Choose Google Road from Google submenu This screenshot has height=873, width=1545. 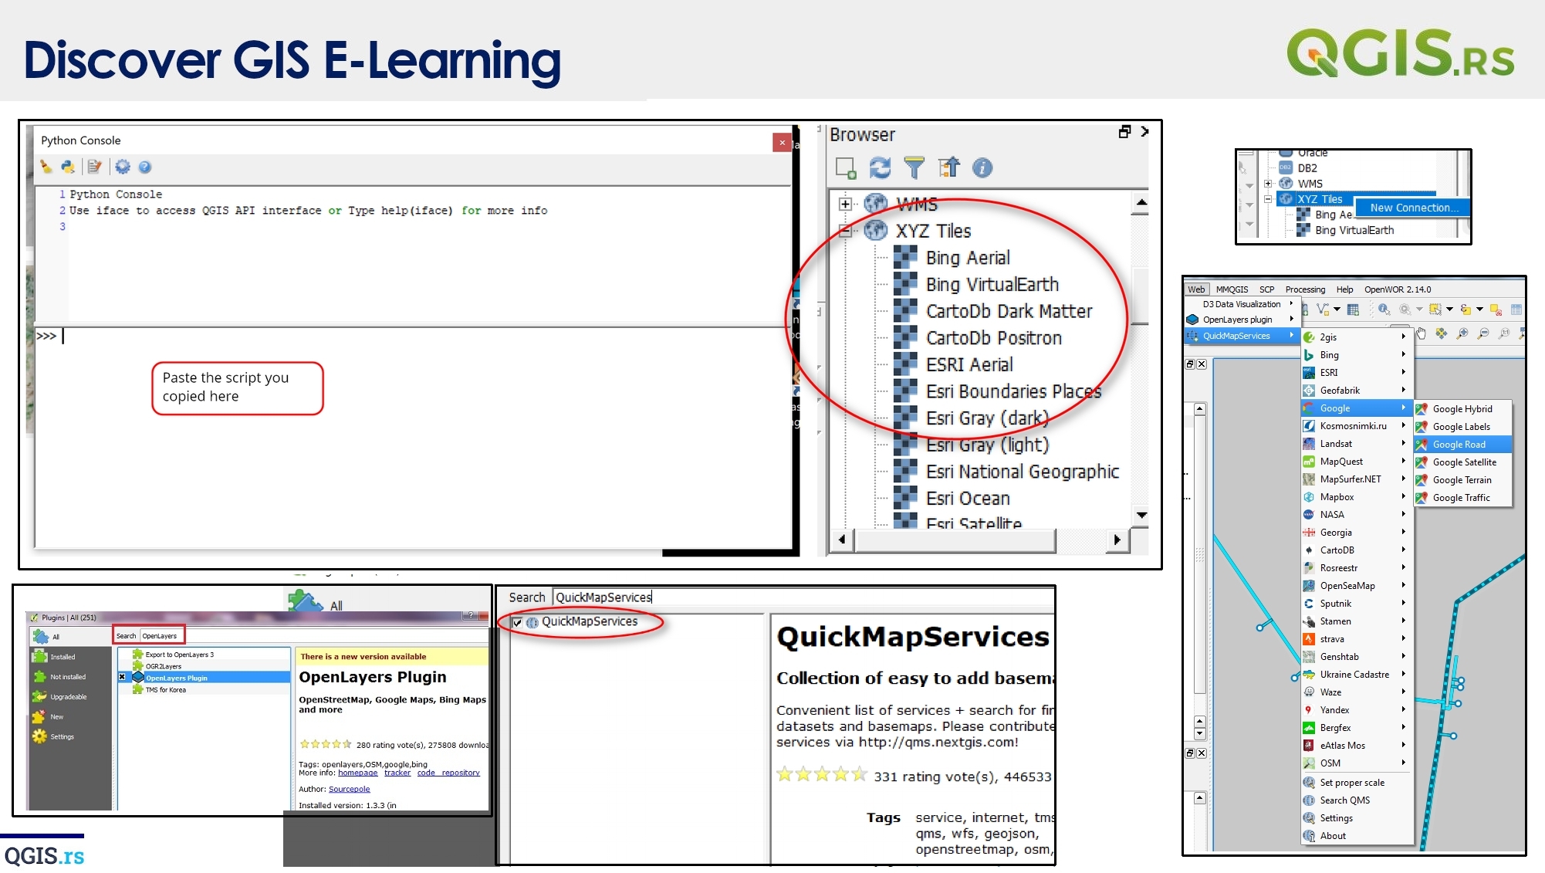pyautogui.click(x=1462, y=445)
